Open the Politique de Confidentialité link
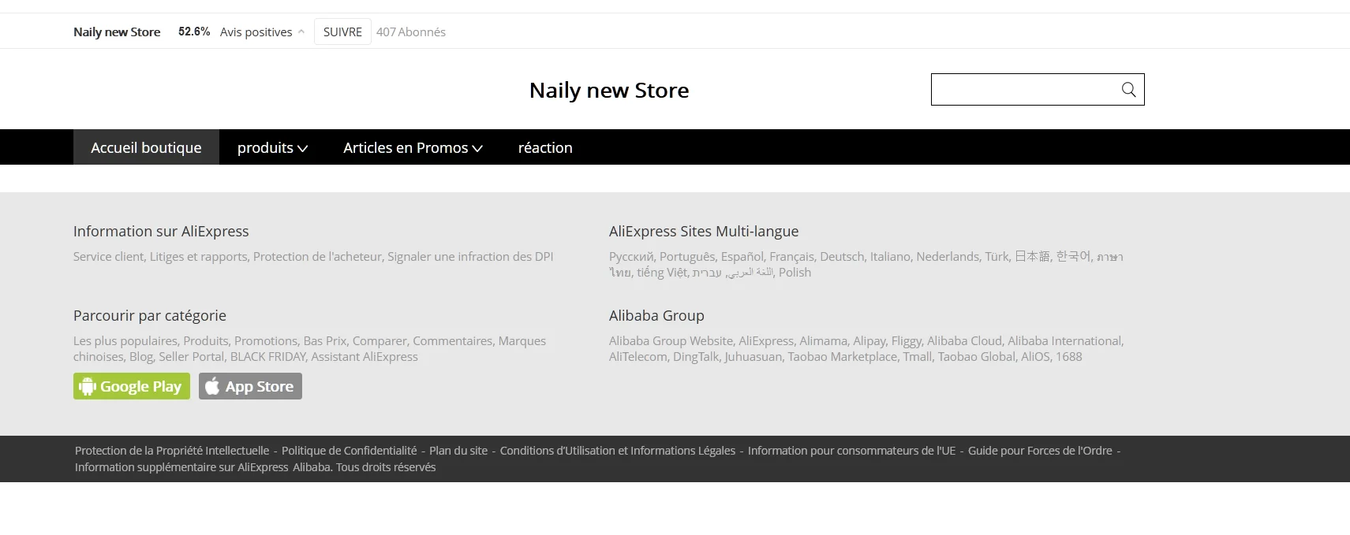 pos(349,451)
